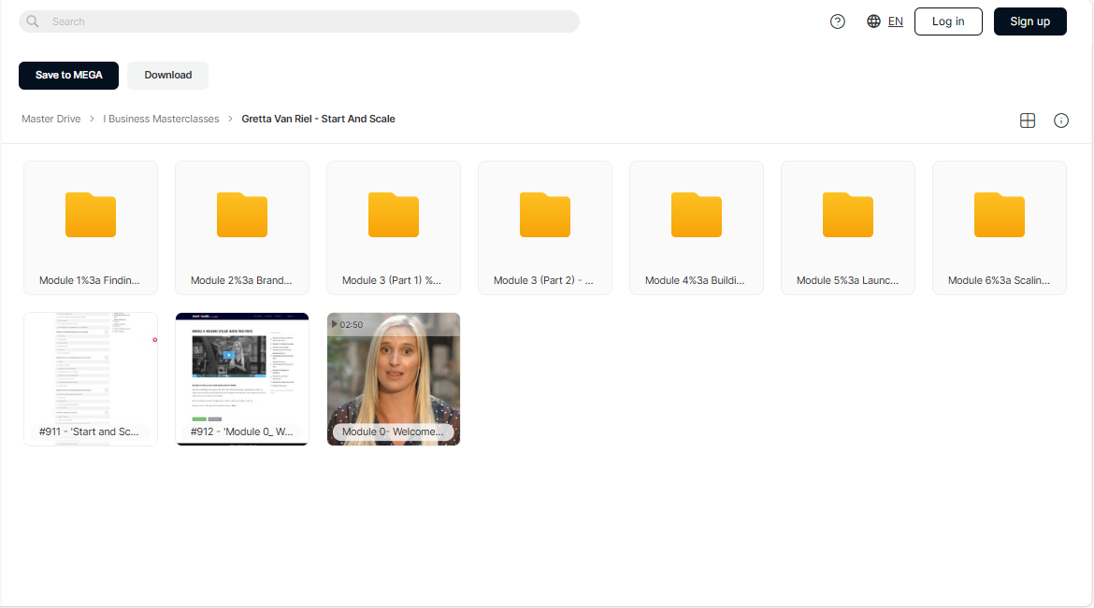Open the Module 2%3a Brand... folder icon

(x=242, y=215)
